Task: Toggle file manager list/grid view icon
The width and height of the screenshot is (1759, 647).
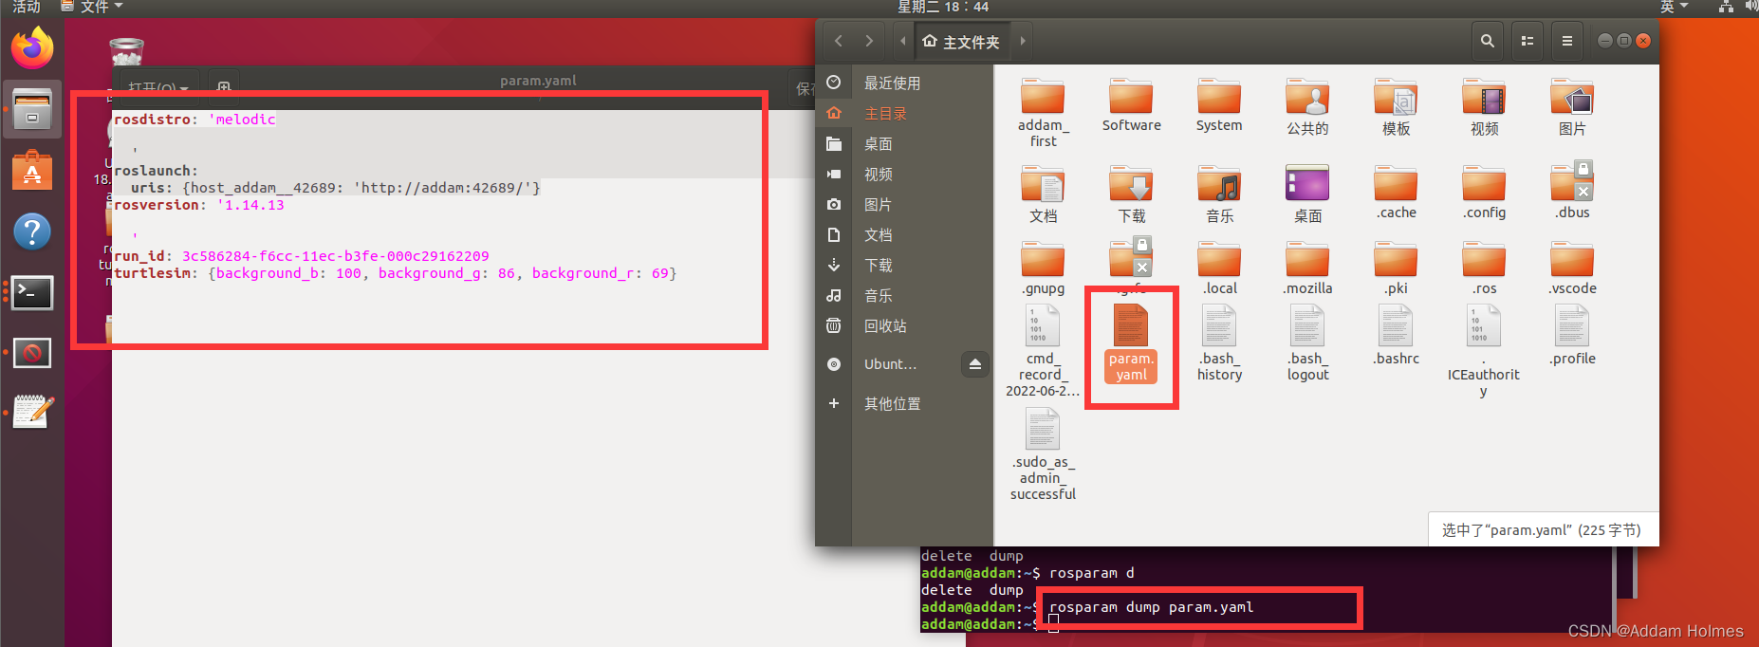Action: point(1528,41)
